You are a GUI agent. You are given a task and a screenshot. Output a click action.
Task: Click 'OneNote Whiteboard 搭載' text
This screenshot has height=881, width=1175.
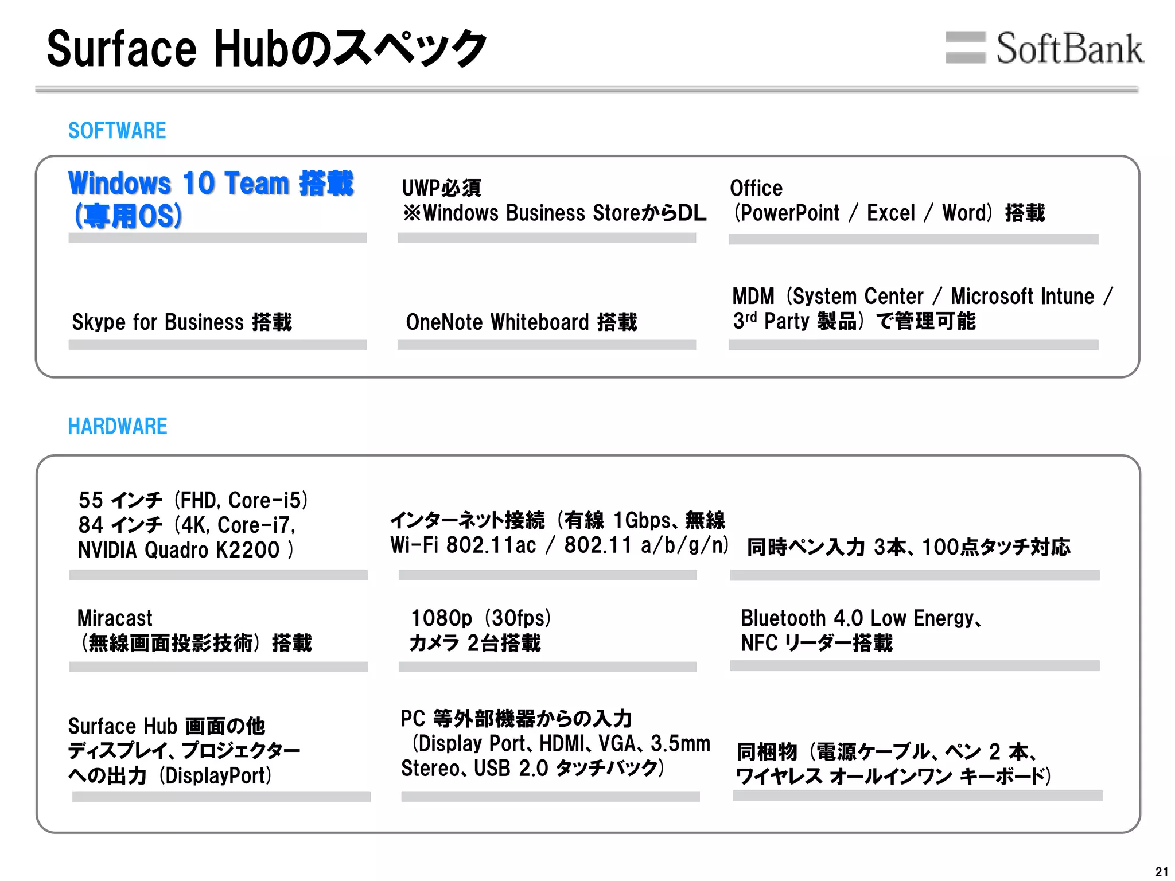522,322
